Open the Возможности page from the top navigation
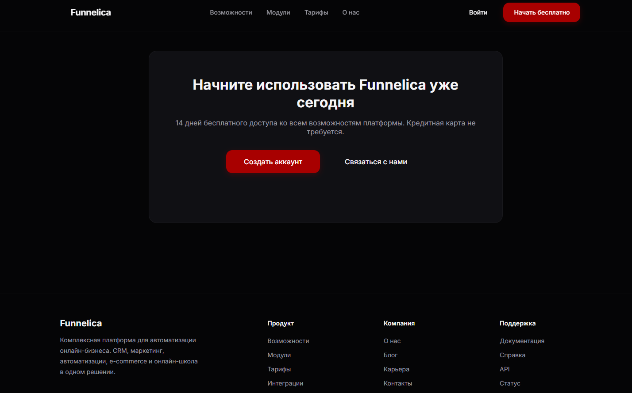Image resolution: width=632 pixels, height=393 pixels. (x=231, y=12)
